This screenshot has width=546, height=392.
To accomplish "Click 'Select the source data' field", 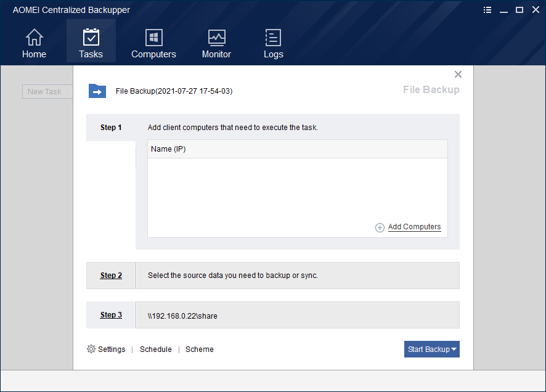I will click(298, 276).
